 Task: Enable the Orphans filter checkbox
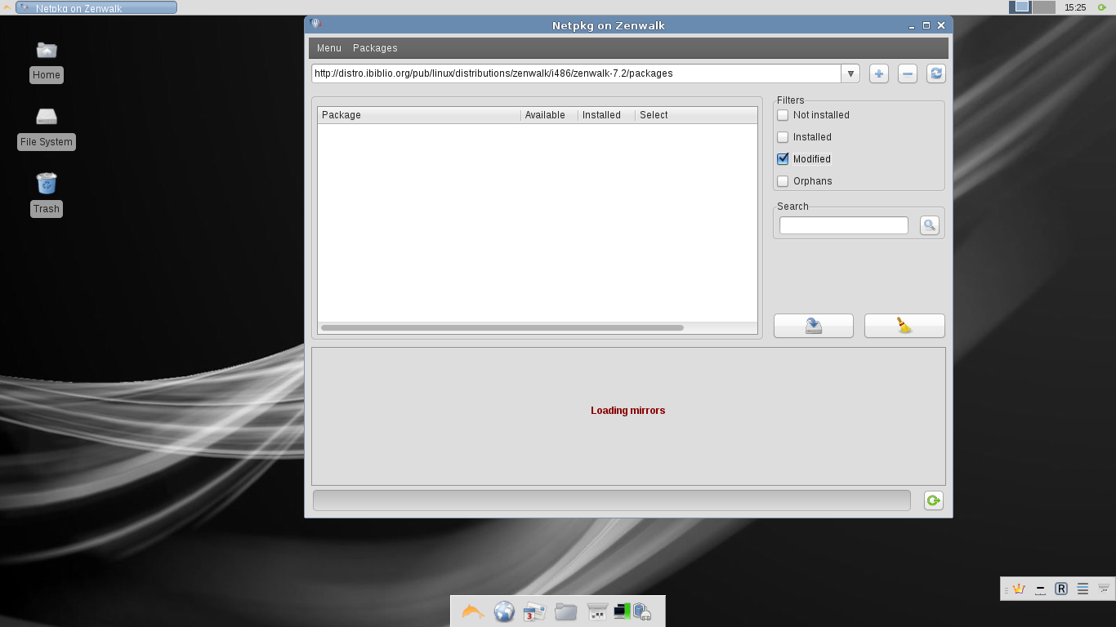point(783,181)
